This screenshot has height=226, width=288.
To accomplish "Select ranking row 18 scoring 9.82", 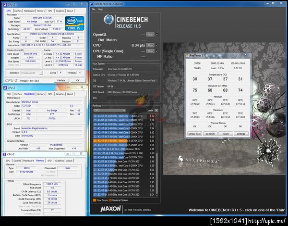I will coord(124,116).
